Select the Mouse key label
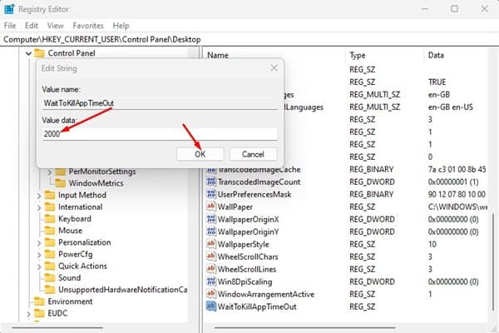499x333 pixels. 71,231
